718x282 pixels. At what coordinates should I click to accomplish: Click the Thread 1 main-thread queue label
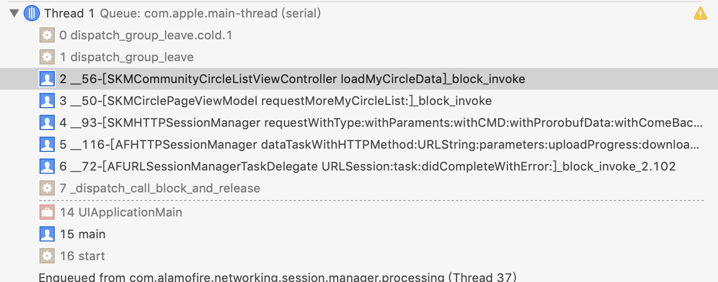(210, 14)
